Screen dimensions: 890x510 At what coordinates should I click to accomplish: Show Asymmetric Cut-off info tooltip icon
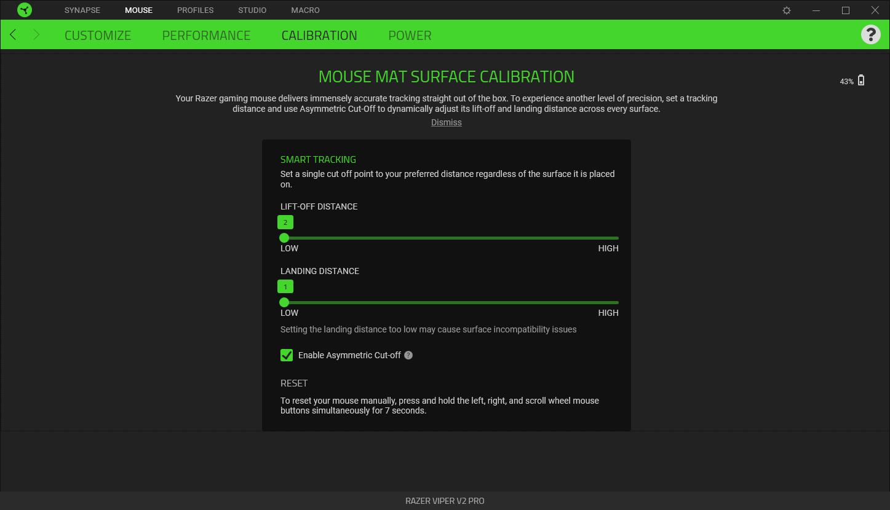tap(408, 355)
